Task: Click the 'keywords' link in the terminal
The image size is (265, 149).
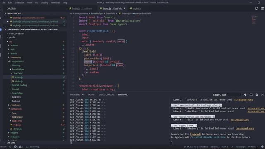Action: tap(195, 134)
